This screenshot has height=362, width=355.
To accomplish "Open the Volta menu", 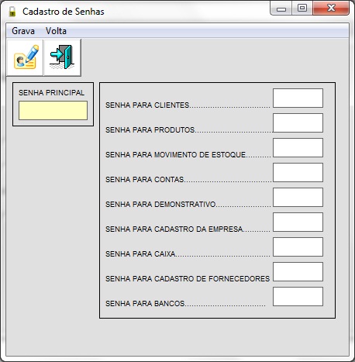I will pyautogui.click(x=56, y=31).
